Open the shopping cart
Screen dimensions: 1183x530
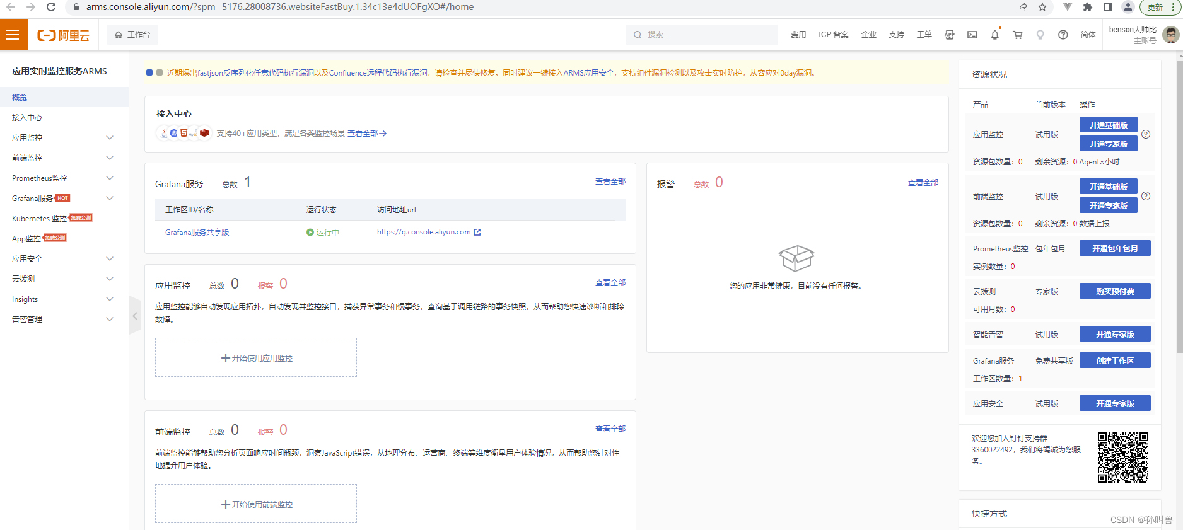[1017, 35]
